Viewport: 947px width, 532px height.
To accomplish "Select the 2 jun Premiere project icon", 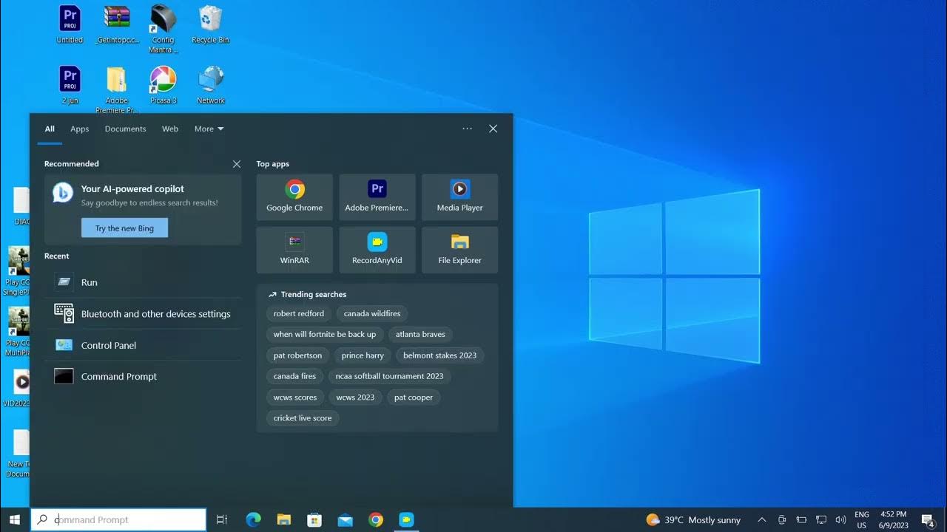I will click(x=70, y=85).
